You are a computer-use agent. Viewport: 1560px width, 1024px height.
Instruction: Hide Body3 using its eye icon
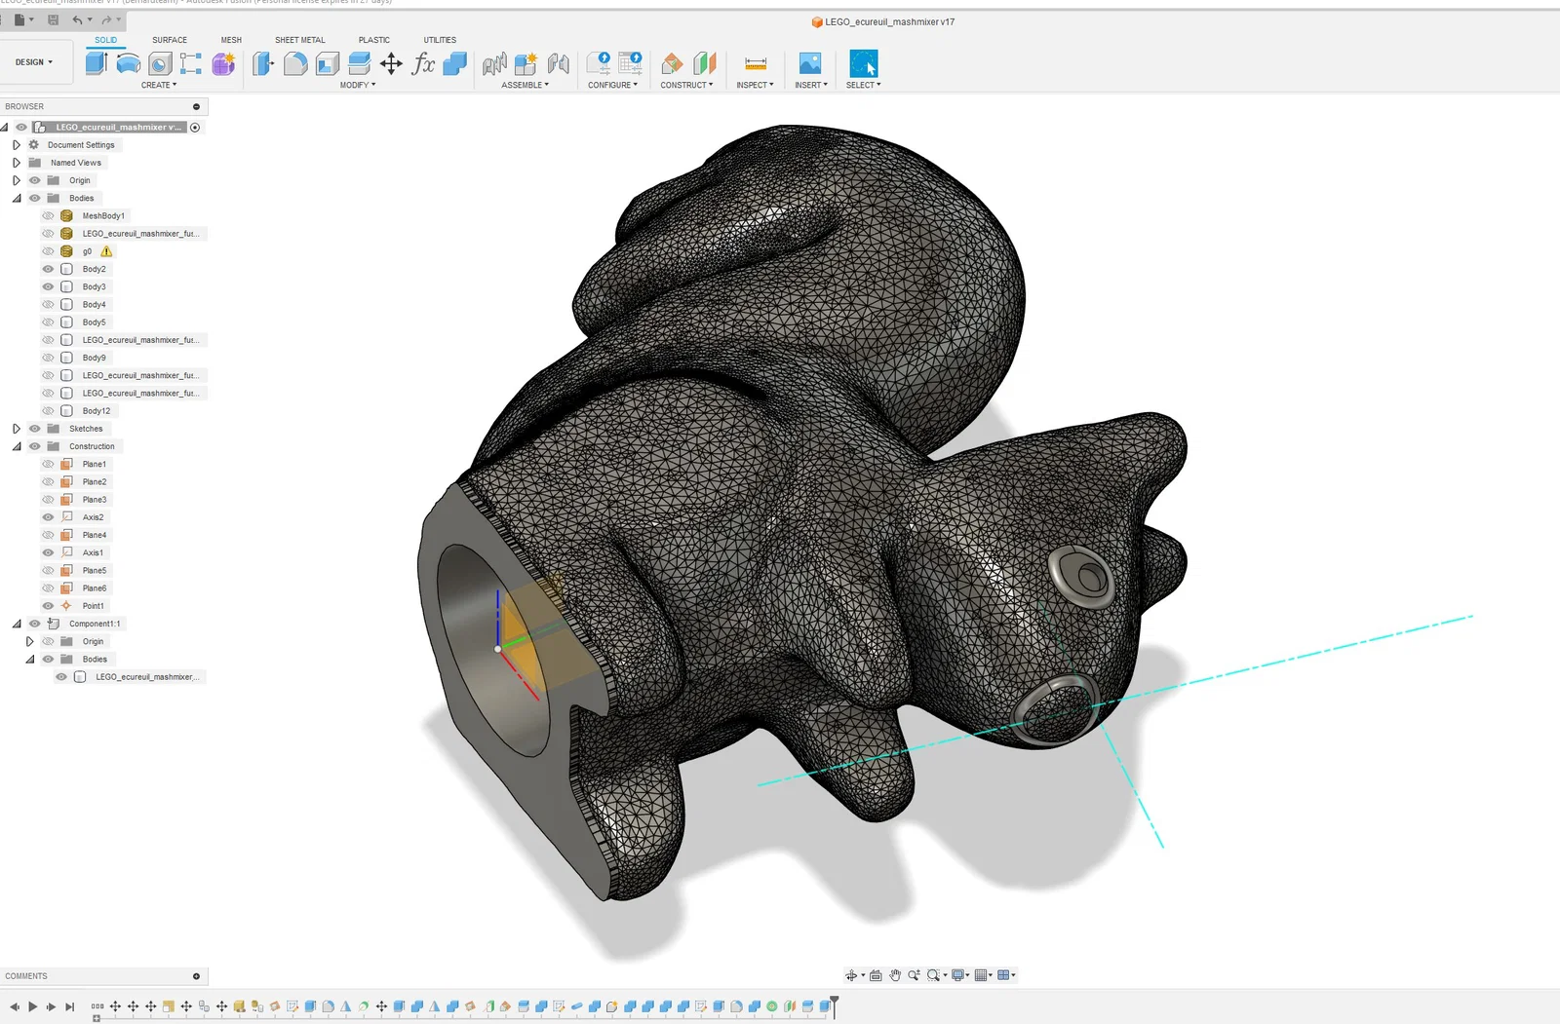coord(48,286)
